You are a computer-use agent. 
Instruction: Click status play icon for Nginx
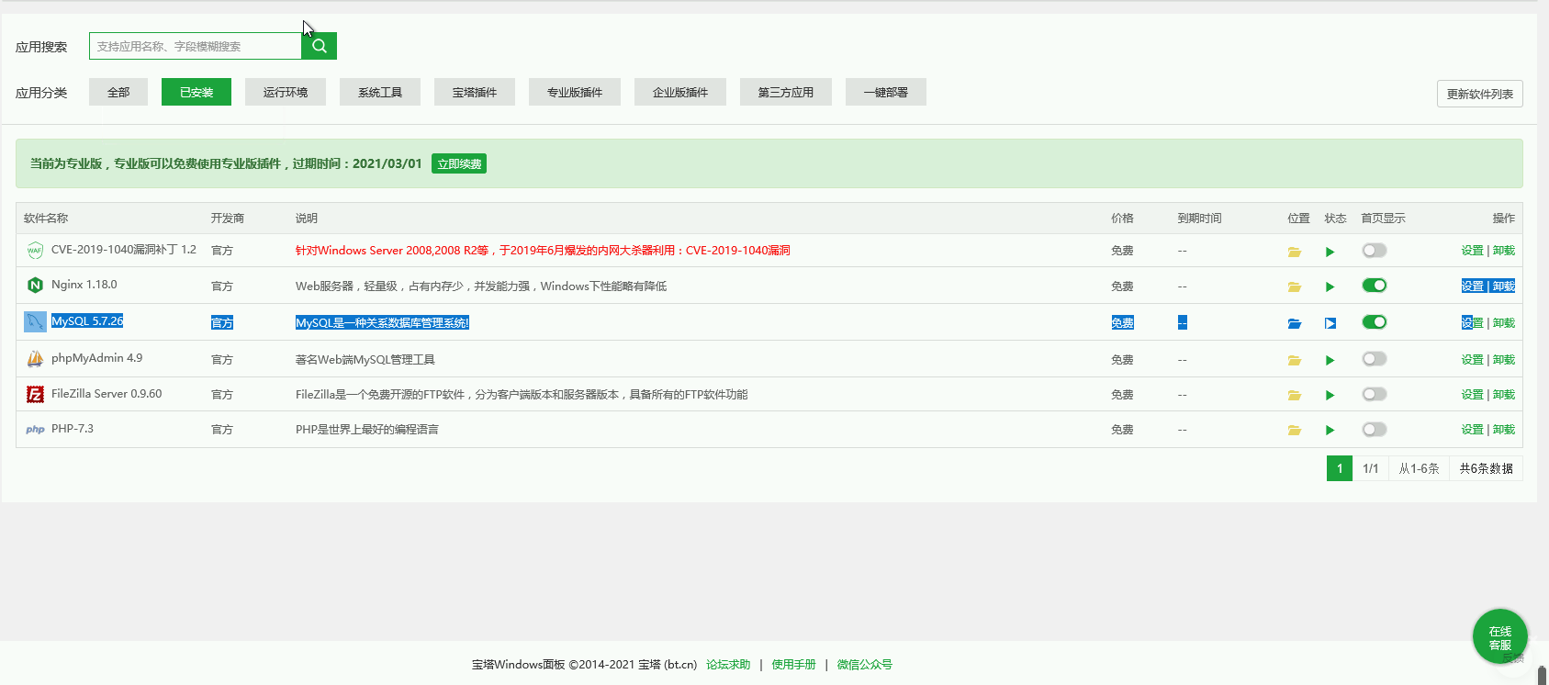tap(1330, 286)
